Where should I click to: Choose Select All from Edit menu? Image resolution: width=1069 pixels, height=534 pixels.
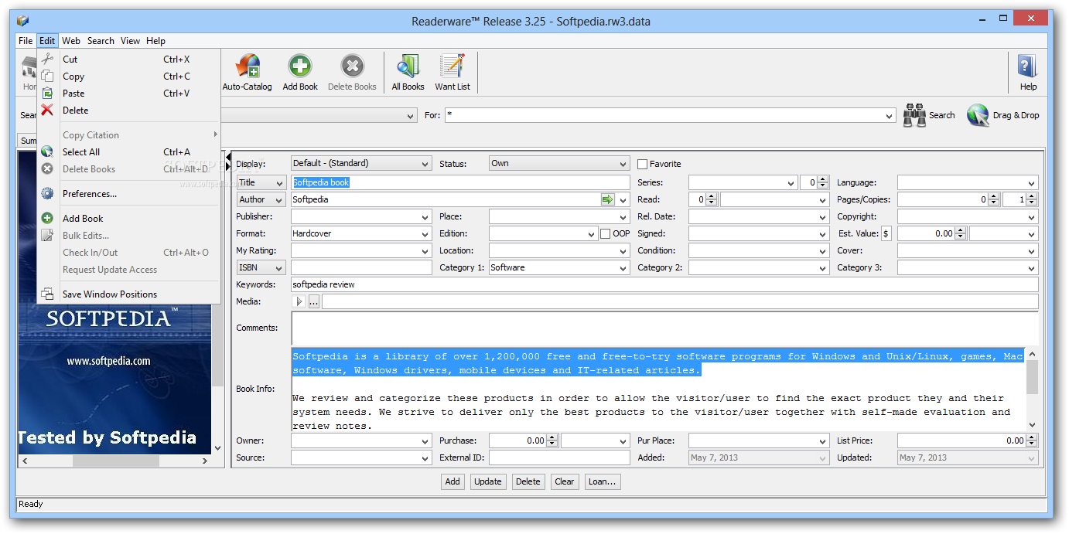128,151
